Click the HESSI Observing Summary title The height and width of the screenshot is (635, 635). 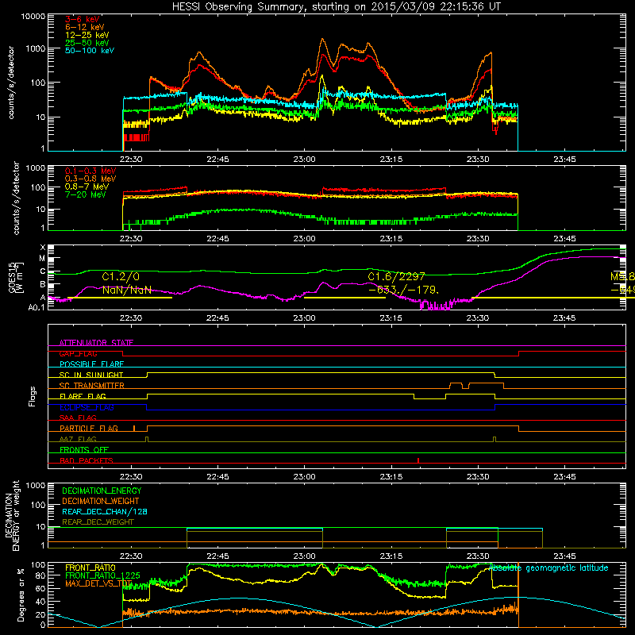(336, 7)
